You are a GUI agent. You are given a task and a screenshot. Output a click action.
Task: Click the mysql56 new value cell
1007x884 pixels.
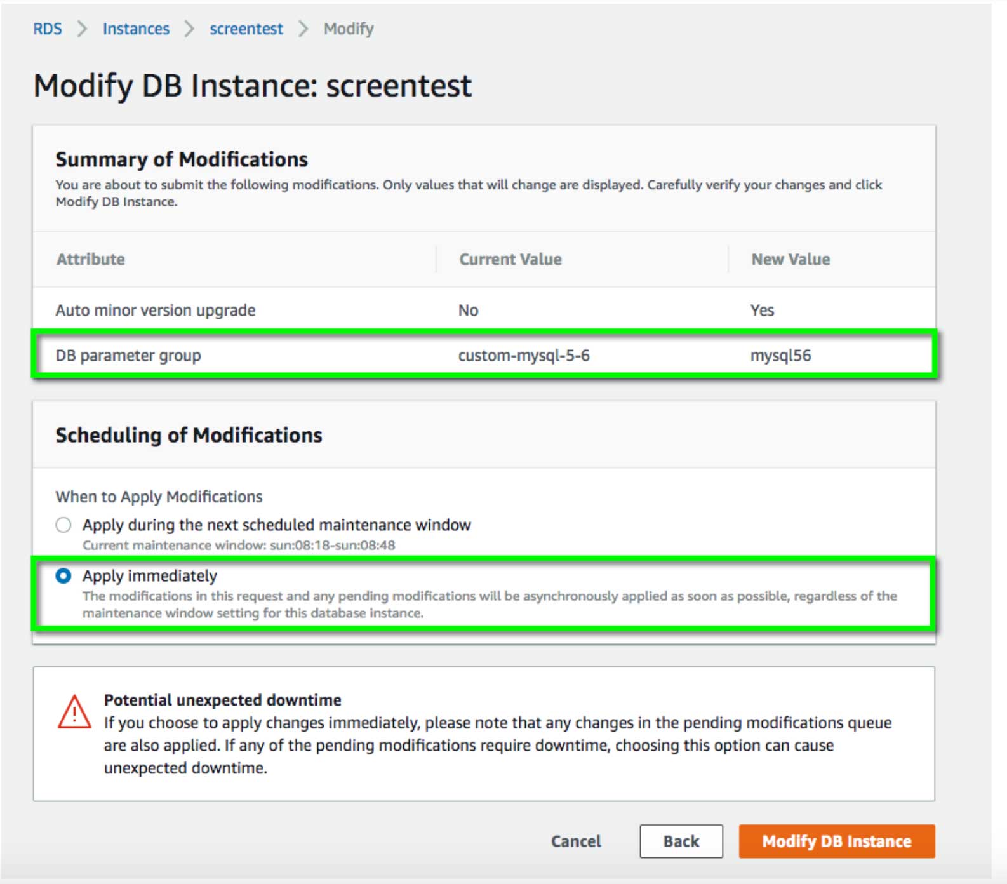click(x=780, y=356)
